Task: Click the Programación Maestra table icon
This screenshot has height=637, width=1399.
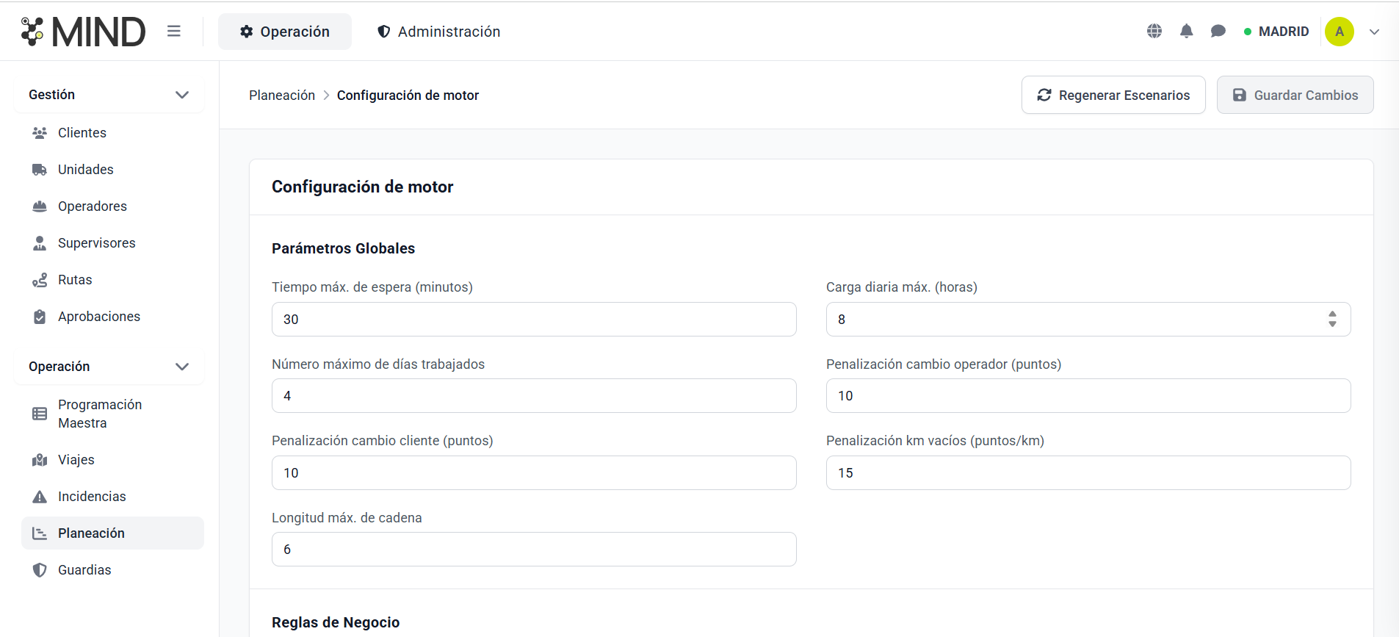Action: pyautogui.click(x=40, y=414)
